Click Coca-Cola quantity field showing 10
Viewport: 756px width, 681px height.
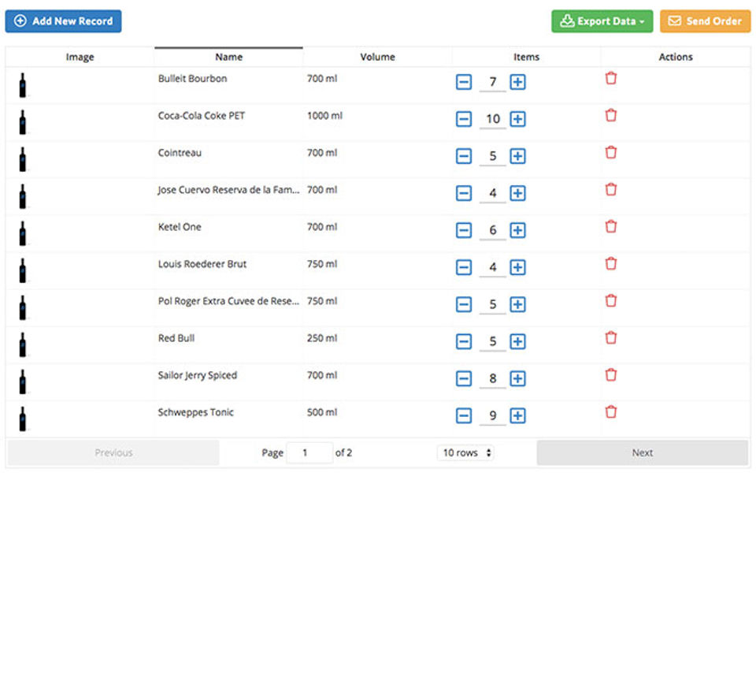coord(492,120)
